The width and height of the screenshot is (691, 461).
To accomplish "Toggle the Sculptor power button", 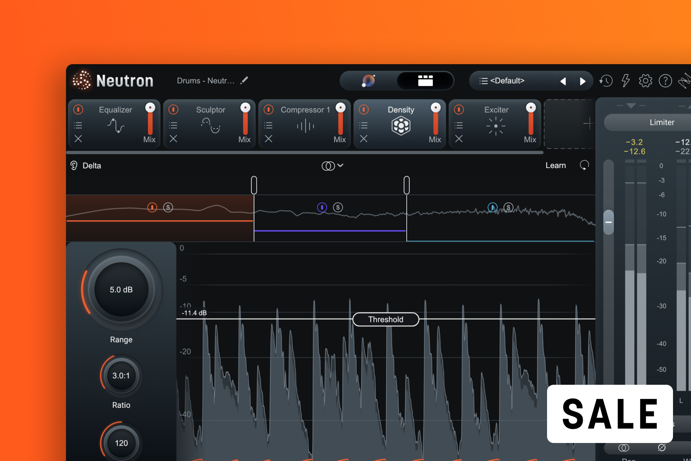I will [173, 110].
